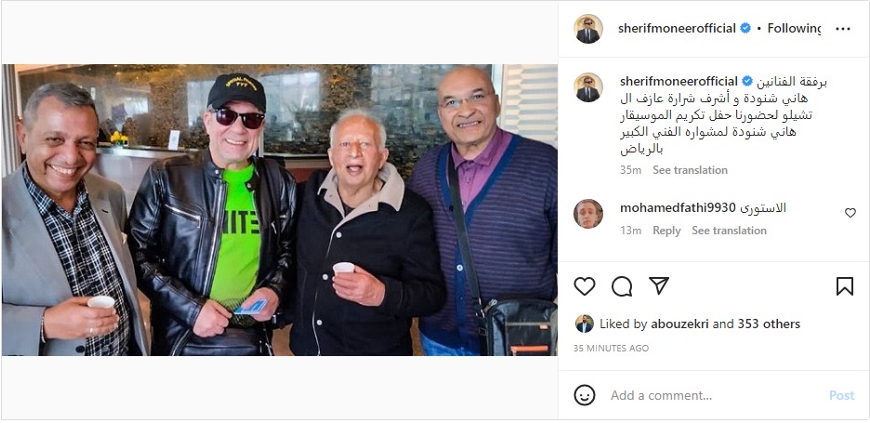
Task: Open the sherifmoneerofficial header profile picture
Action: click(588, 29)
